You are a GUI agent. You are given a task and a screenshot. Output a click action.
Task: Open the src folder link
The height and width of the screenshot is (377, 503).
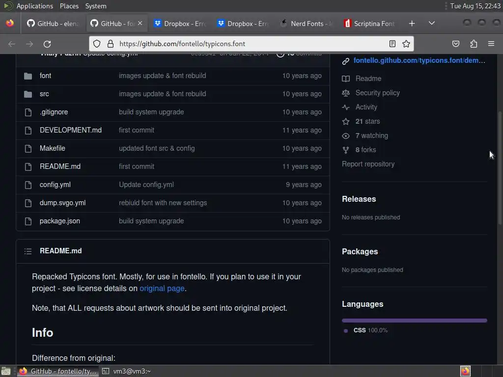(x=44, y=94)
